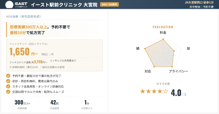Click the プライバシー label on radar chart

(178, 71)
